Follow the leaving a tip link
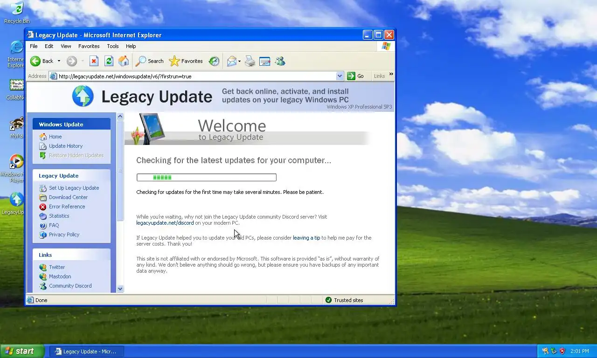This screenshot has height=358, width=597. tap(306, 238)
